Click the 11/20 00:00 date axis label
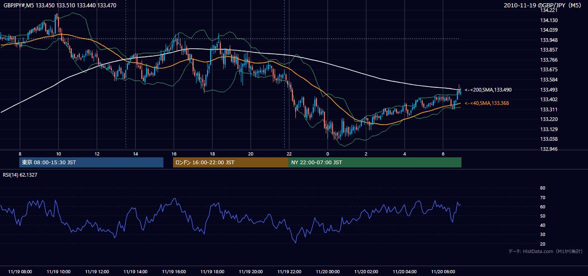The width and height of the screenshot is (588, 276). pyautogui.click(x=328, y=272)
